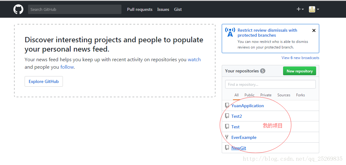346x165 pixels.
Task: Focus the Search GitHub field
Action: coord(74,9)
